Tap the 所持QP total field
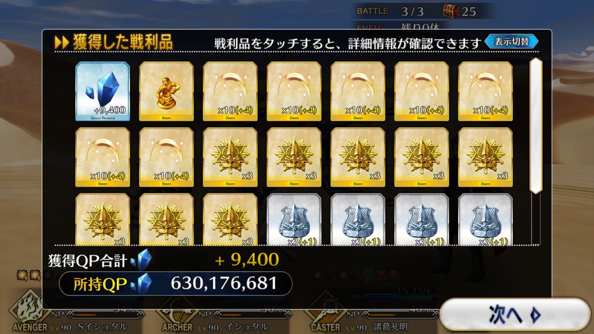The height and width of the screenshot is (334, 594). click(x=175, y=284)
